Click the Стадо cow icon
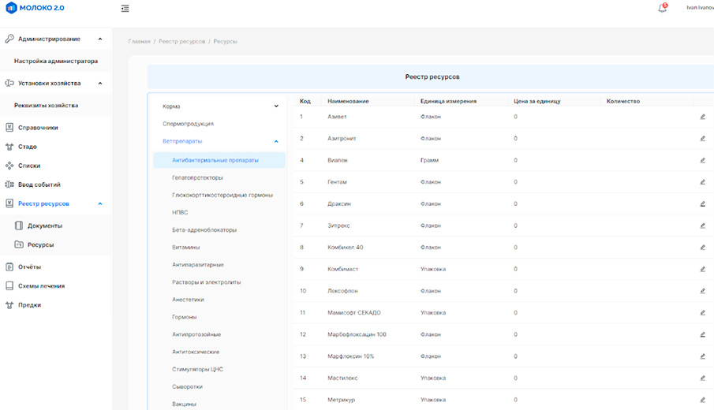This screenshot has width=714, height=410. (x=9, y=147)
